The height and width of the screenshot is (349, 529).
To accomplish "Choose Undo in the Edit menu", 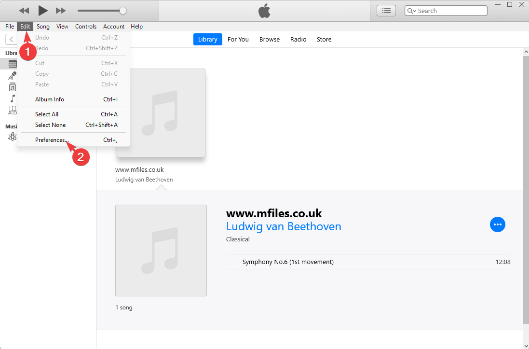I will click(x=74, y=38).
